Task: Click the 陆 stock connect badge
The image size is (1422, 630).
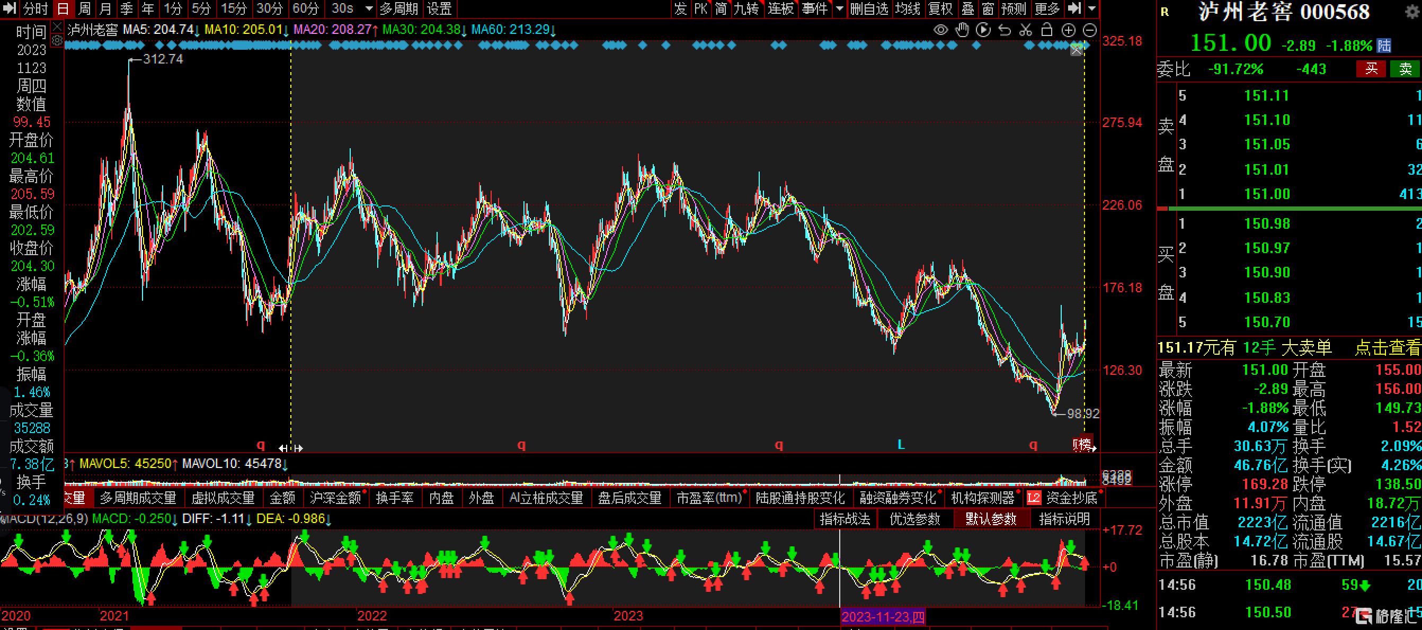Action: click(x=1384, y=45)
